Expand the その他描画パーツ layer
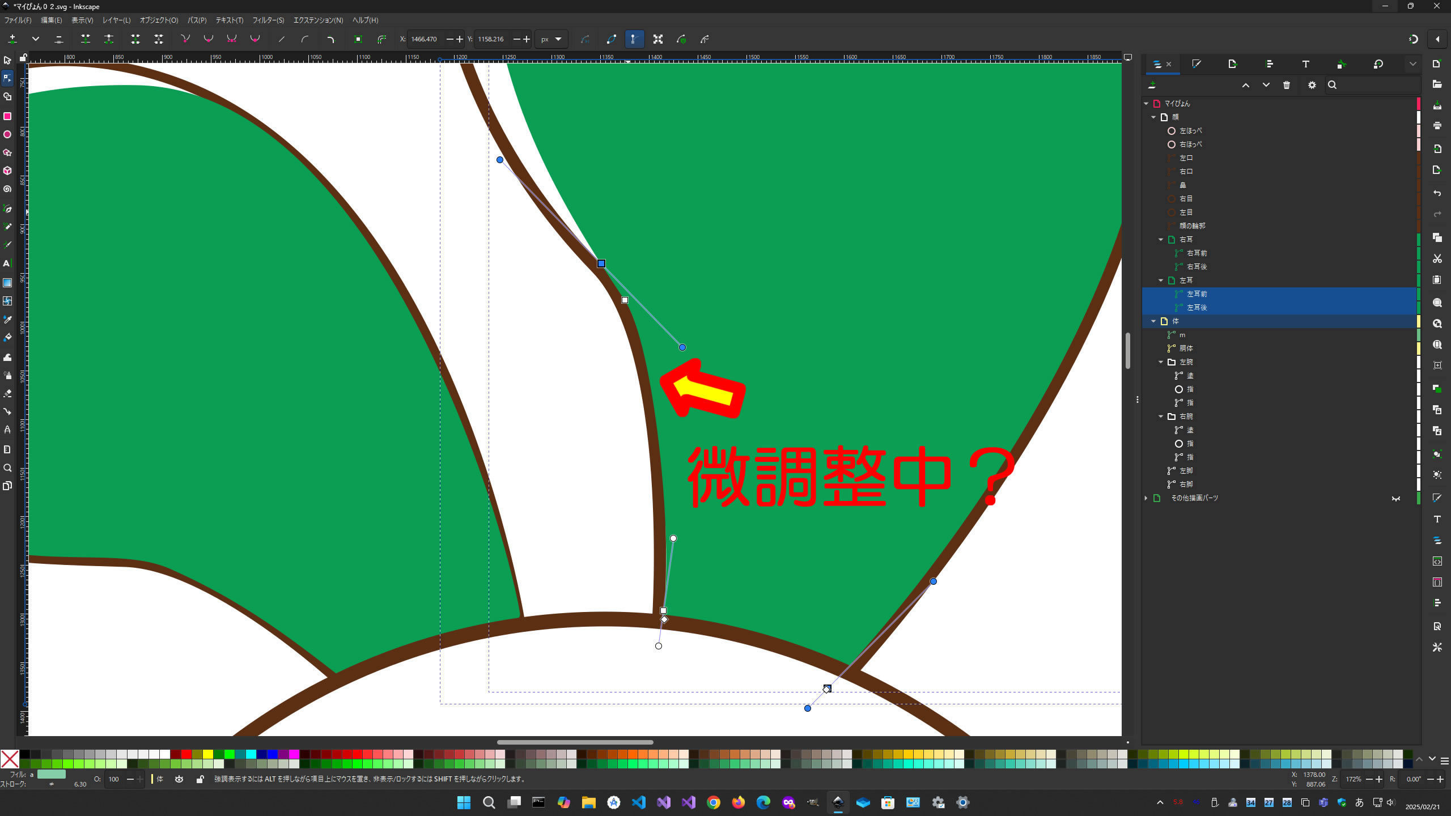Screen dimensions: 1451x816 1146,498
